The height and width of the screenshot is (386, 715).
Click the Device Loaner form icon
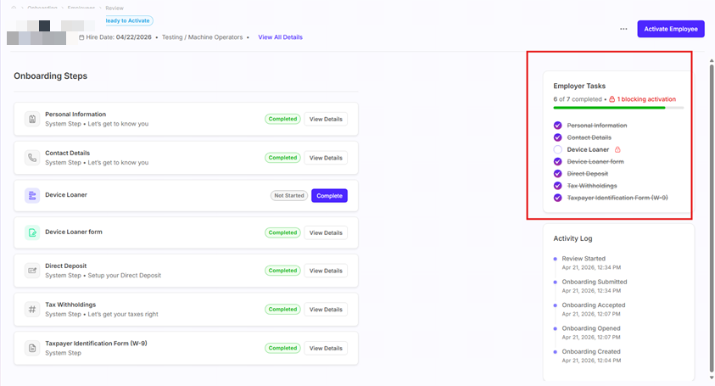[x=32, y=232]
